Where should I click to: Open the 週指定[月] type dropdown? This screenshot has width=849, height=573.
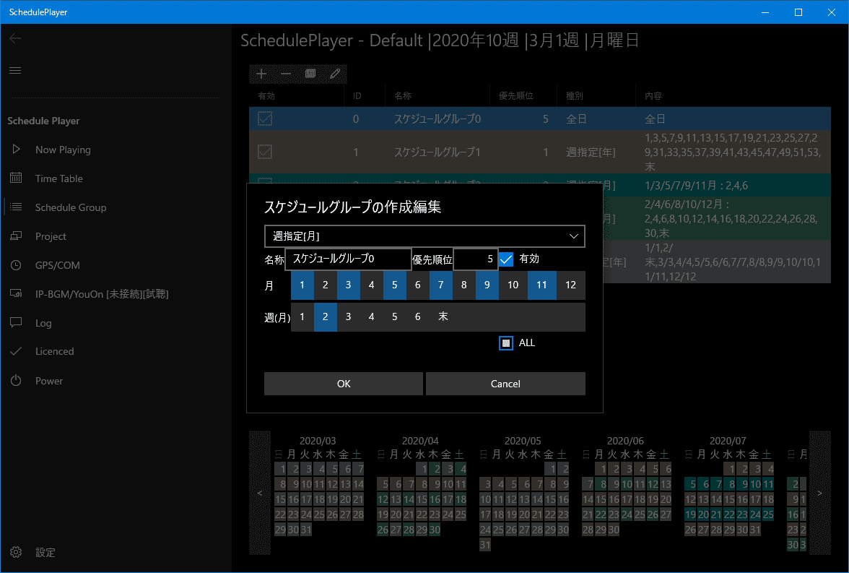[x=425, y=236]
